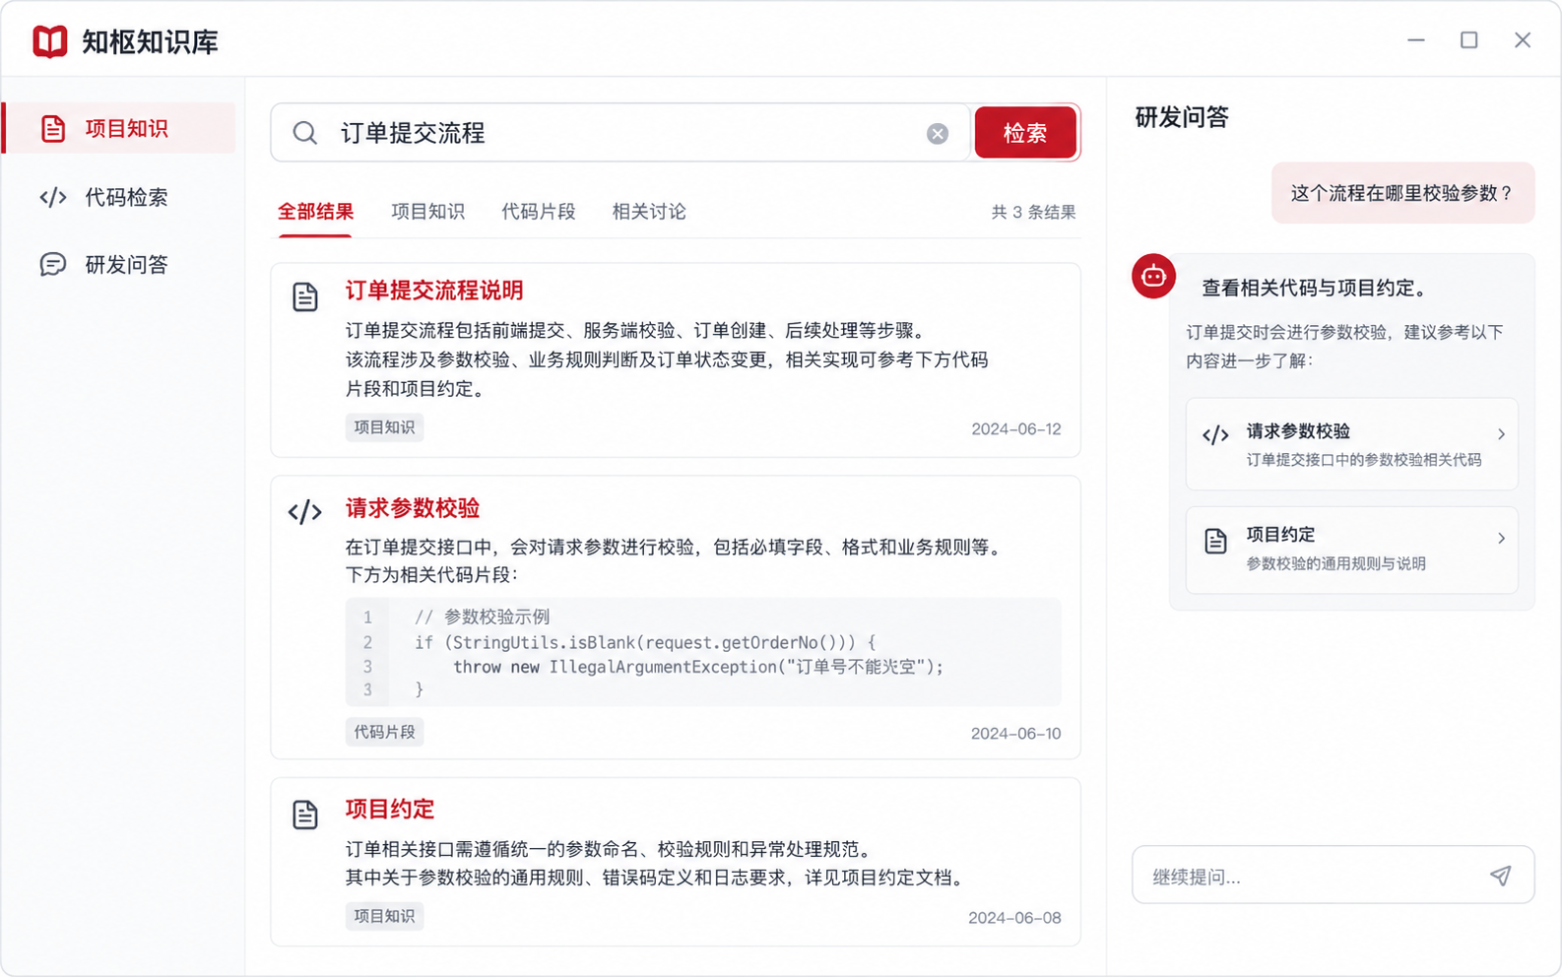Click the 研发问答 panel heading

click(1182, 117)
